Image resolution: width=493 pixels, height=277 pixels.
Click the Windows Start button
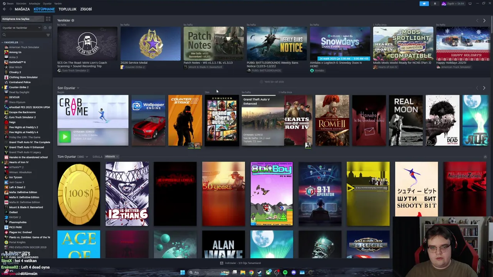pyautogui.click(x=183, y=272)
